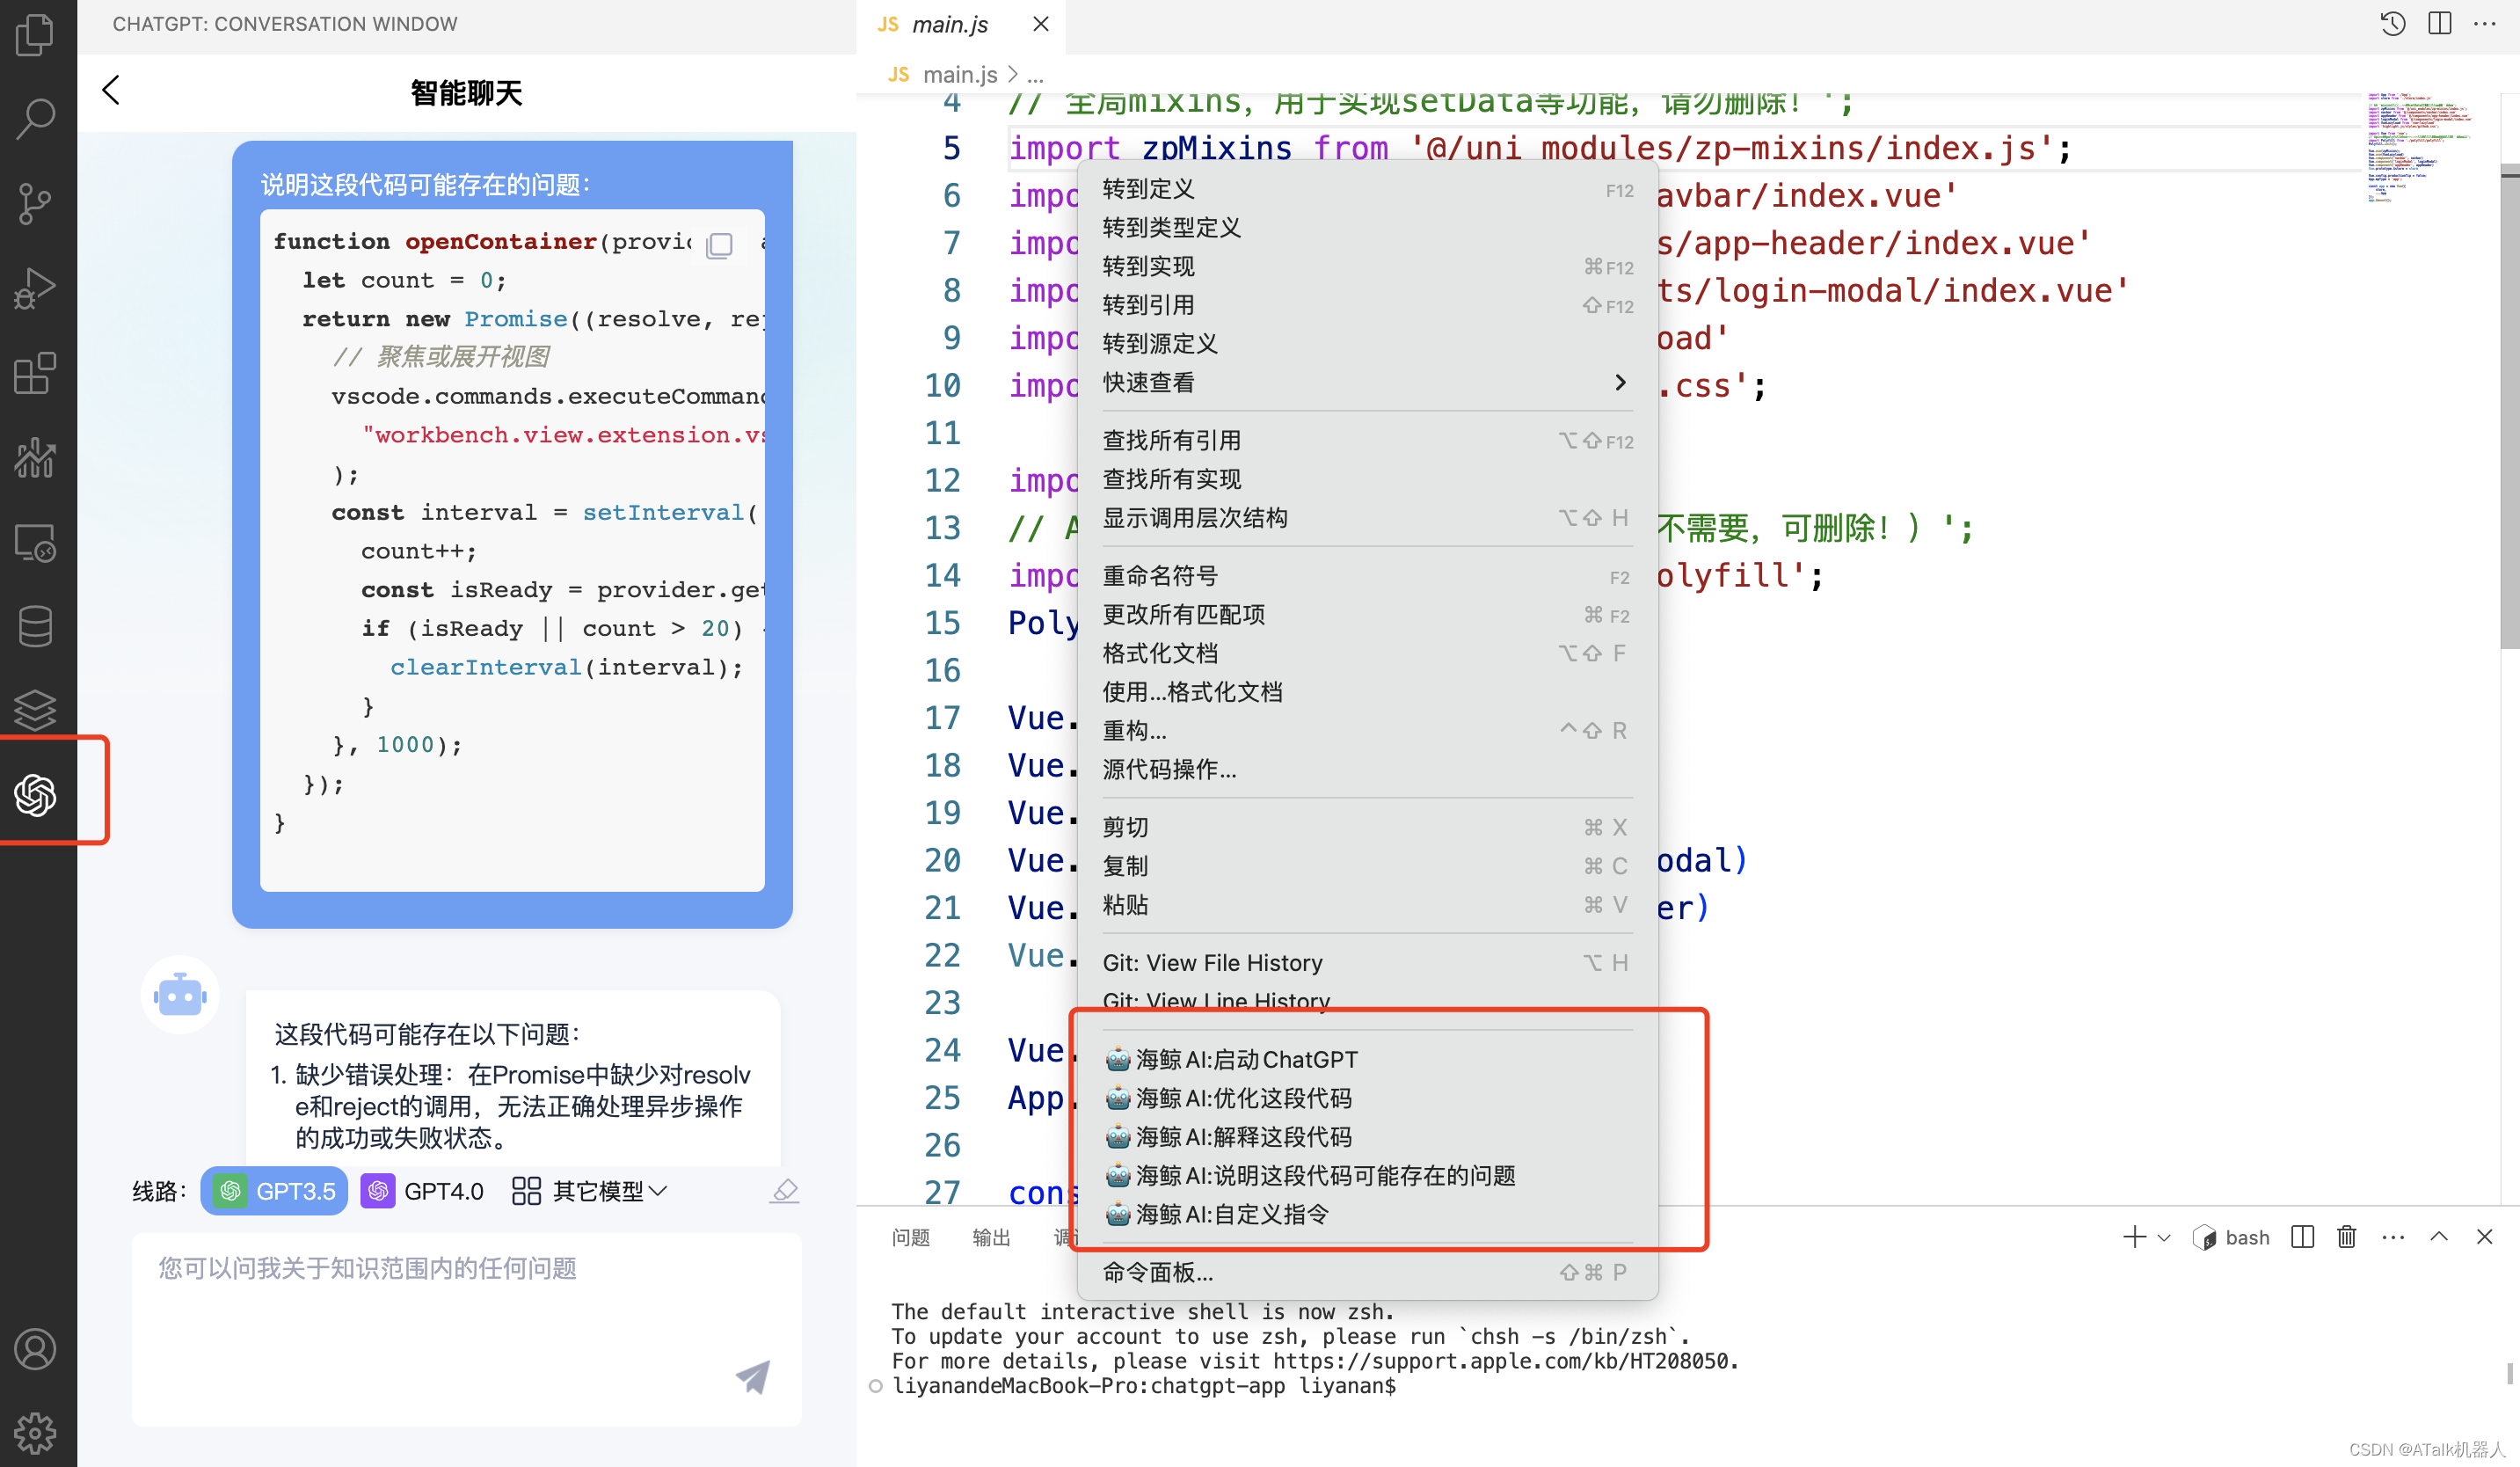Choose 海鲸 AI:优化这段代码 from context menu

(x=1242, y=1098)
